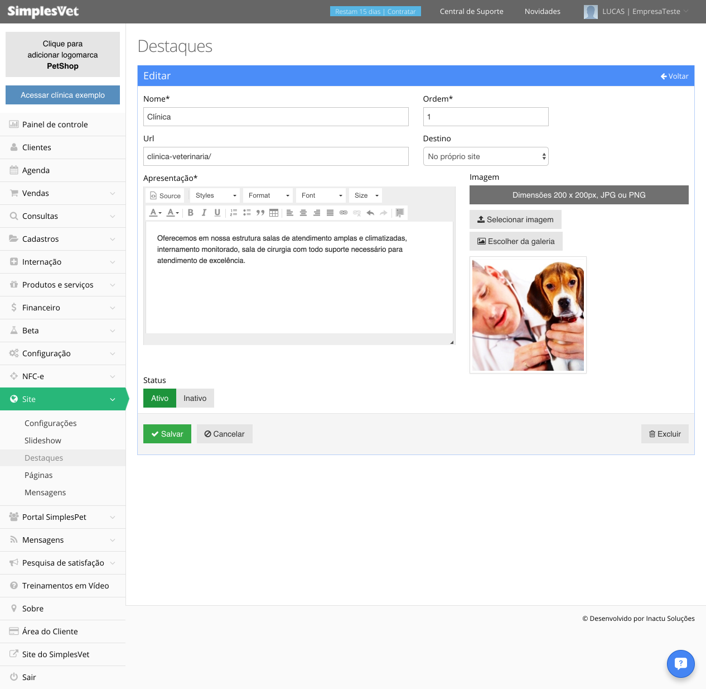Click Selecionar imagem button
This screenshot has height=689, width=706.
[x=515, y=219]
